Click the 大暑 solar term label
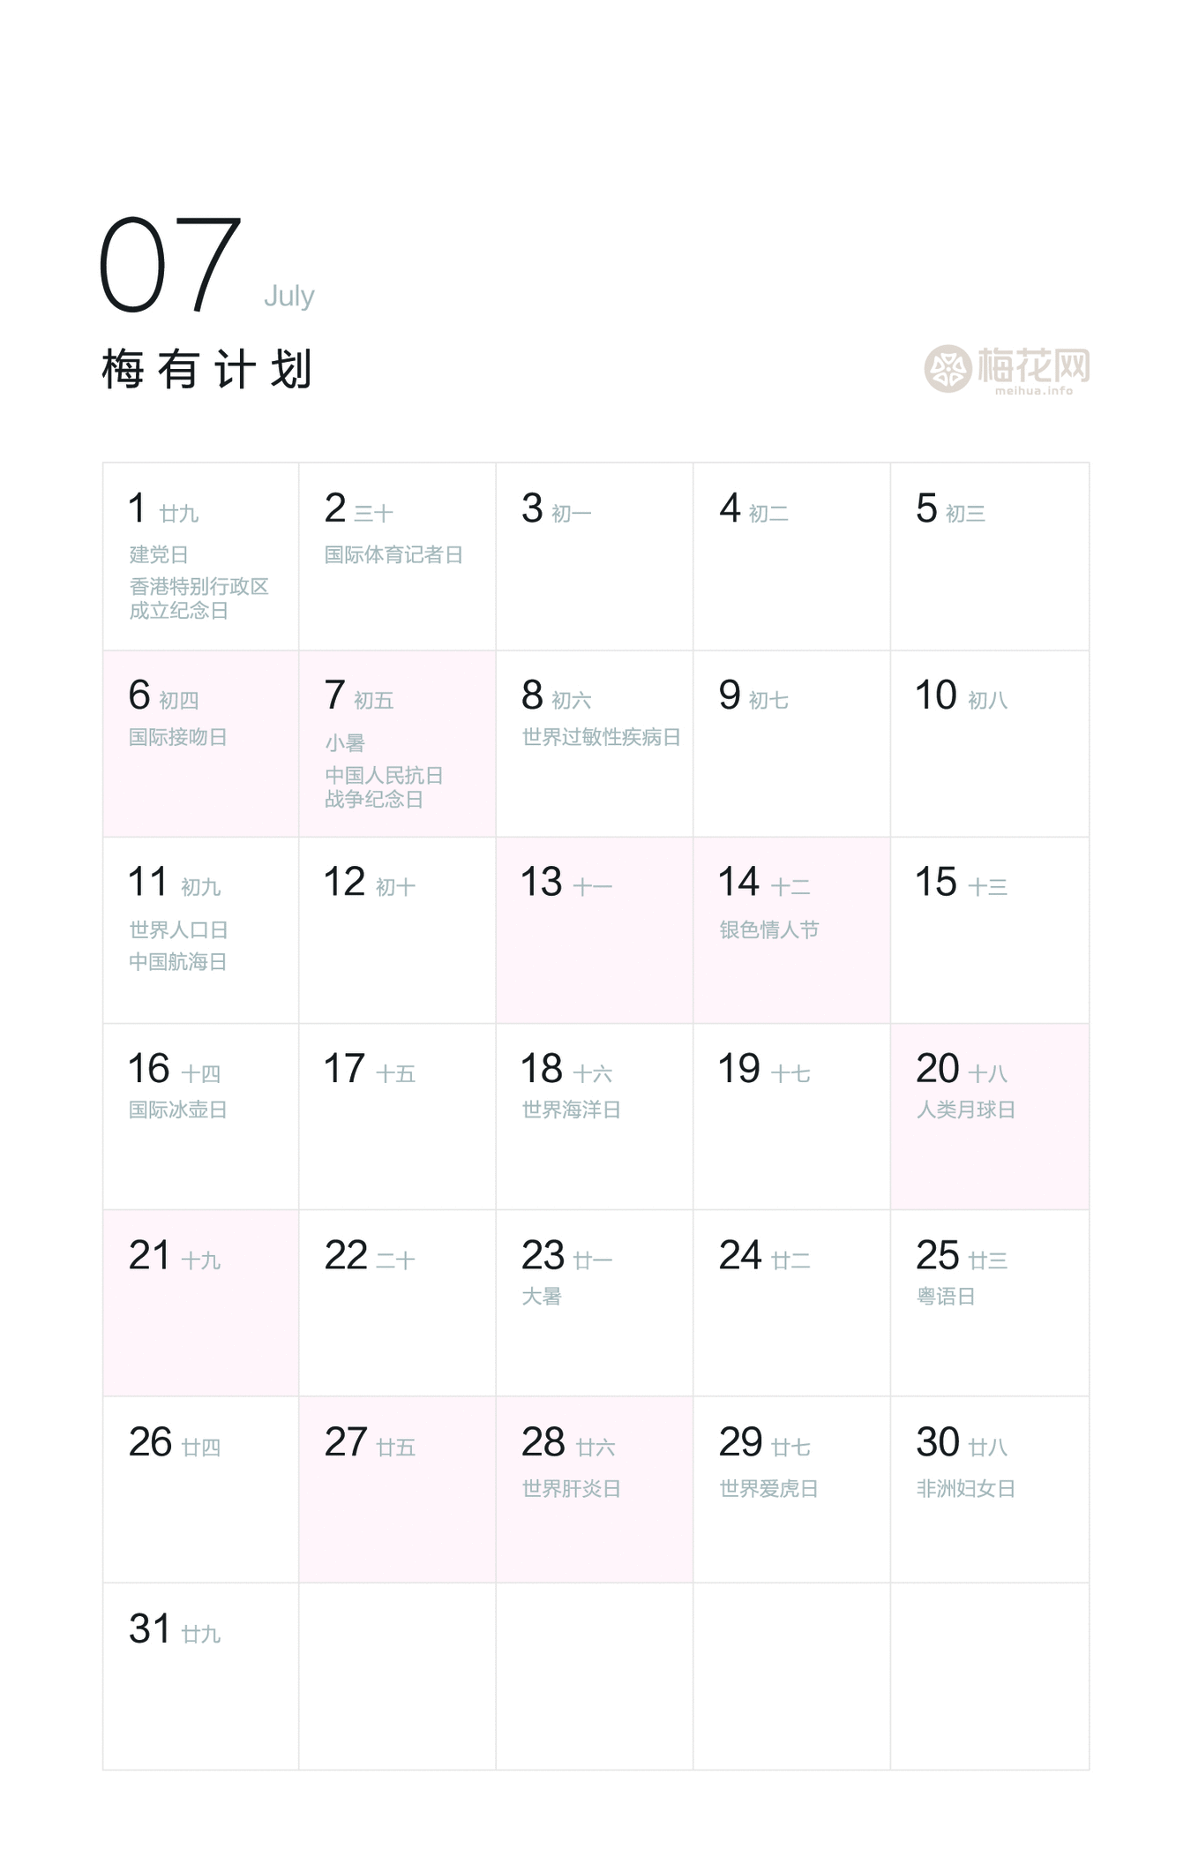Viewport: 1191px width, 1873px height. (542, 1296)
